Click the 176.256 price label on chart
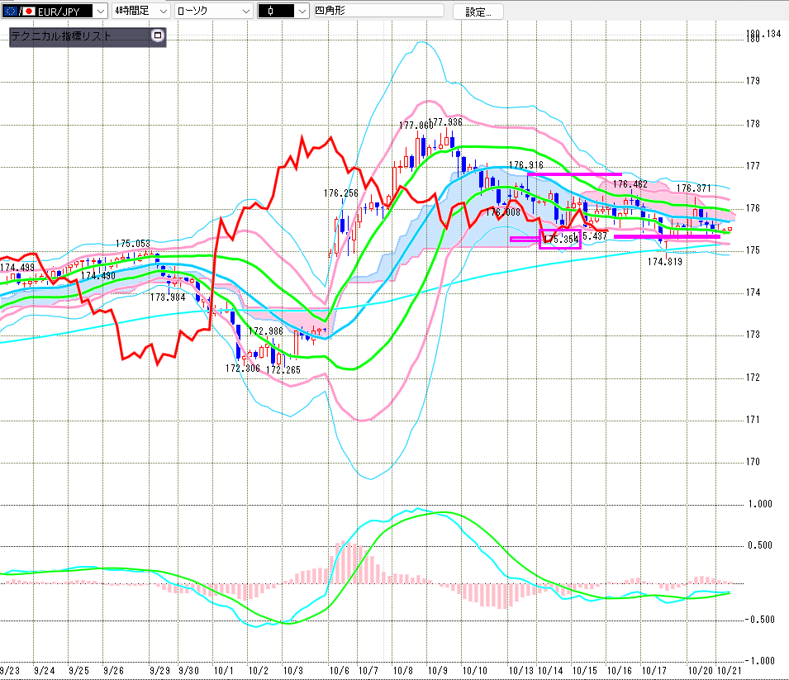This screenshot has width=789, height=680. pyautogui.click(x=340, y=193)
